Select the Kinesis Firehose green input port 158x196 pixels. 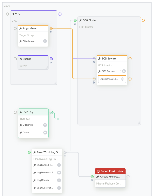tap(92, 177)
